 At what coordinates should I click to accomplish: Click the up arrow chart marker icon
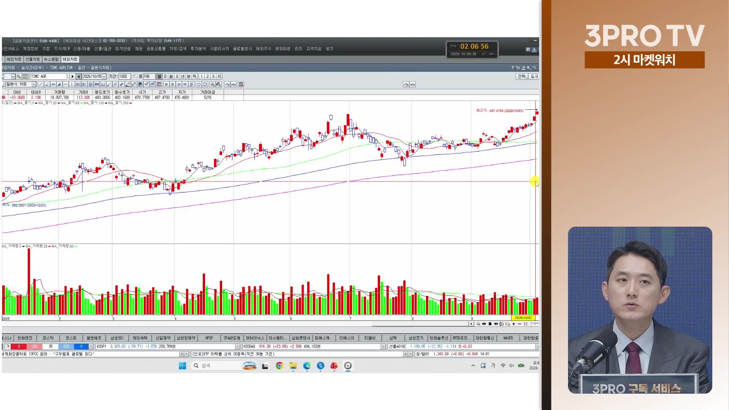coord(166,84)
